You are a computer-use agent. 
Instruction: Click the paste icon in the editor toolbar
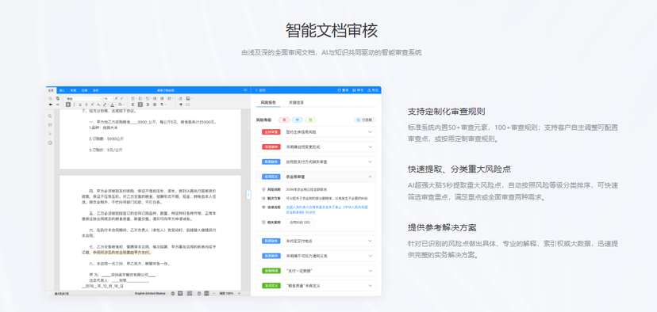[x=58, y=99]
